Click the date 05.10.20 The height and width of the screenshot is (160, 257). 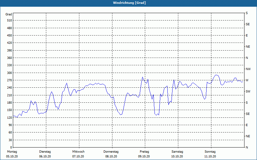[x=12, y=156]
